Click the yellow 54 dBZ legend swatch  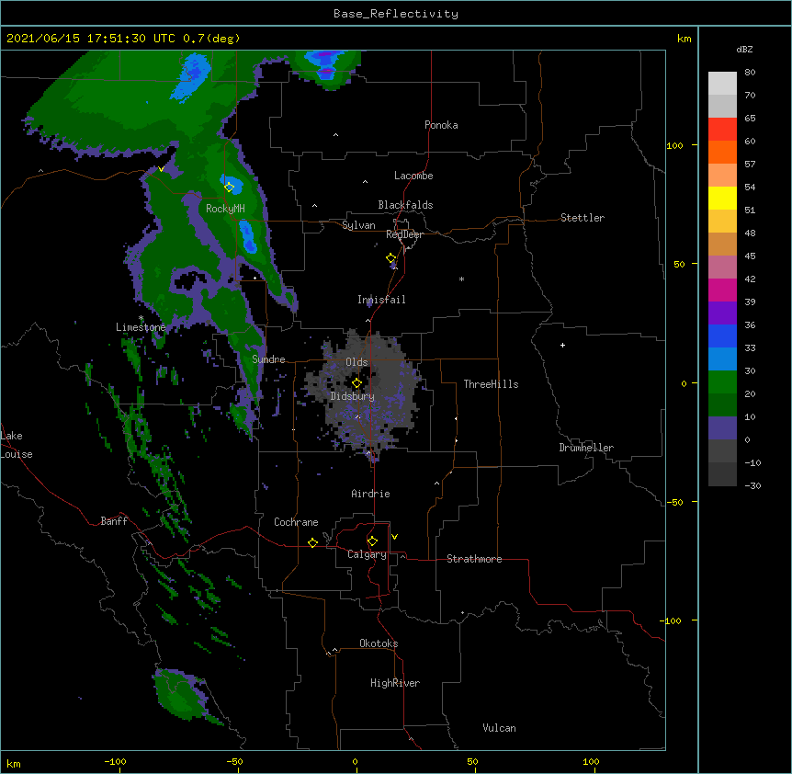point(722,198)
